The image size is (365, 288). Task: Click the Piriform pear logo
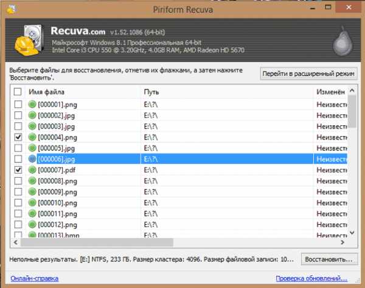[x=342, y=41]
